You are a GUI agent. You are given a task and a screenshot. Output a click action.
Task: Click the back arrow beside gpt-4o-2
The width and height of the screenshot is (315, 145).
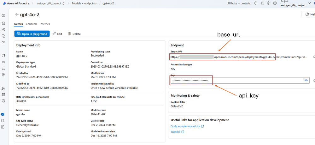17,15
